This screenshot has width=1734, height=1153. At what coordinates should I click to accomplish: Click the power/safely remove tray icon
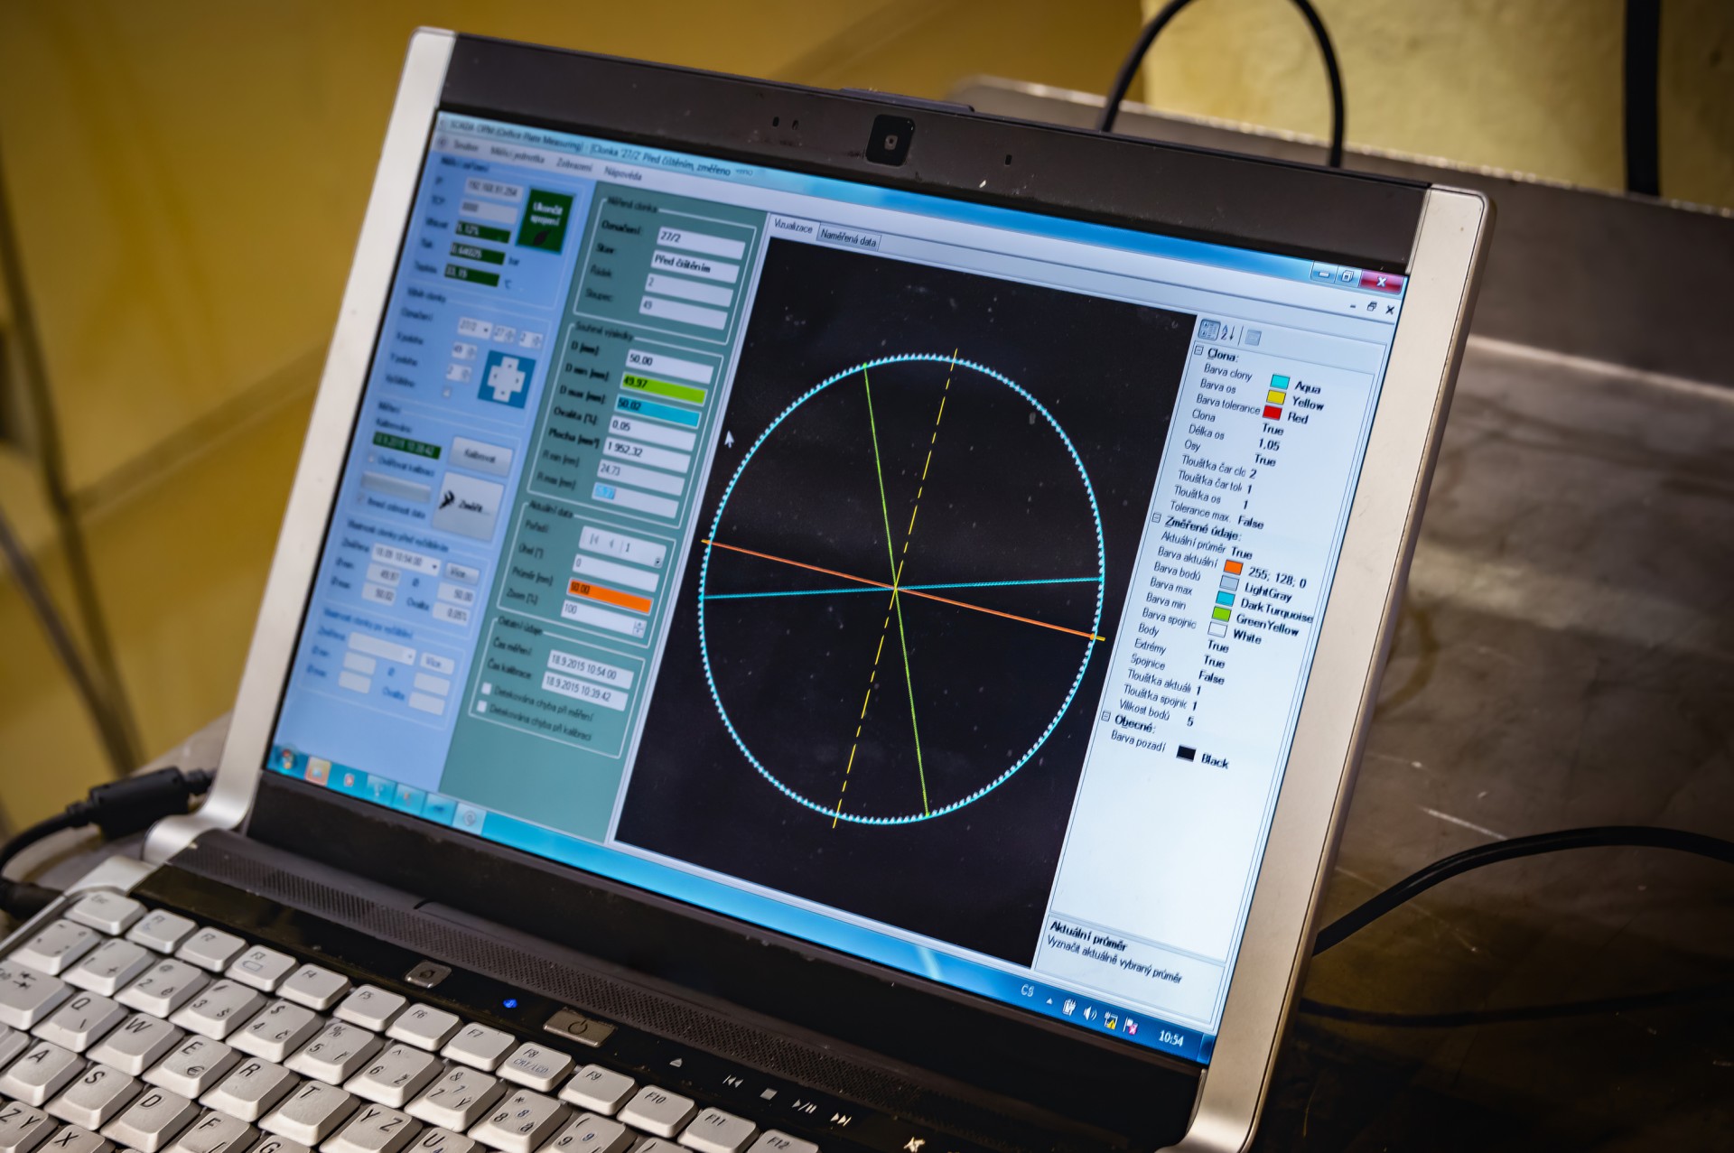coord(1070,1009)
